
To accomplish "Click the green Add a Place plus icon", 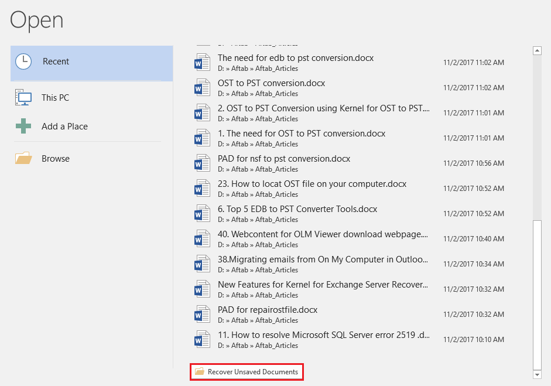I will tap(23, 126).
